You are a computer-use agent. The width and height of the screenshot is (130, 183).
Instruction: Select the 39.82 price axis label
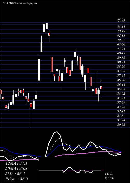[x=121, y=58]
